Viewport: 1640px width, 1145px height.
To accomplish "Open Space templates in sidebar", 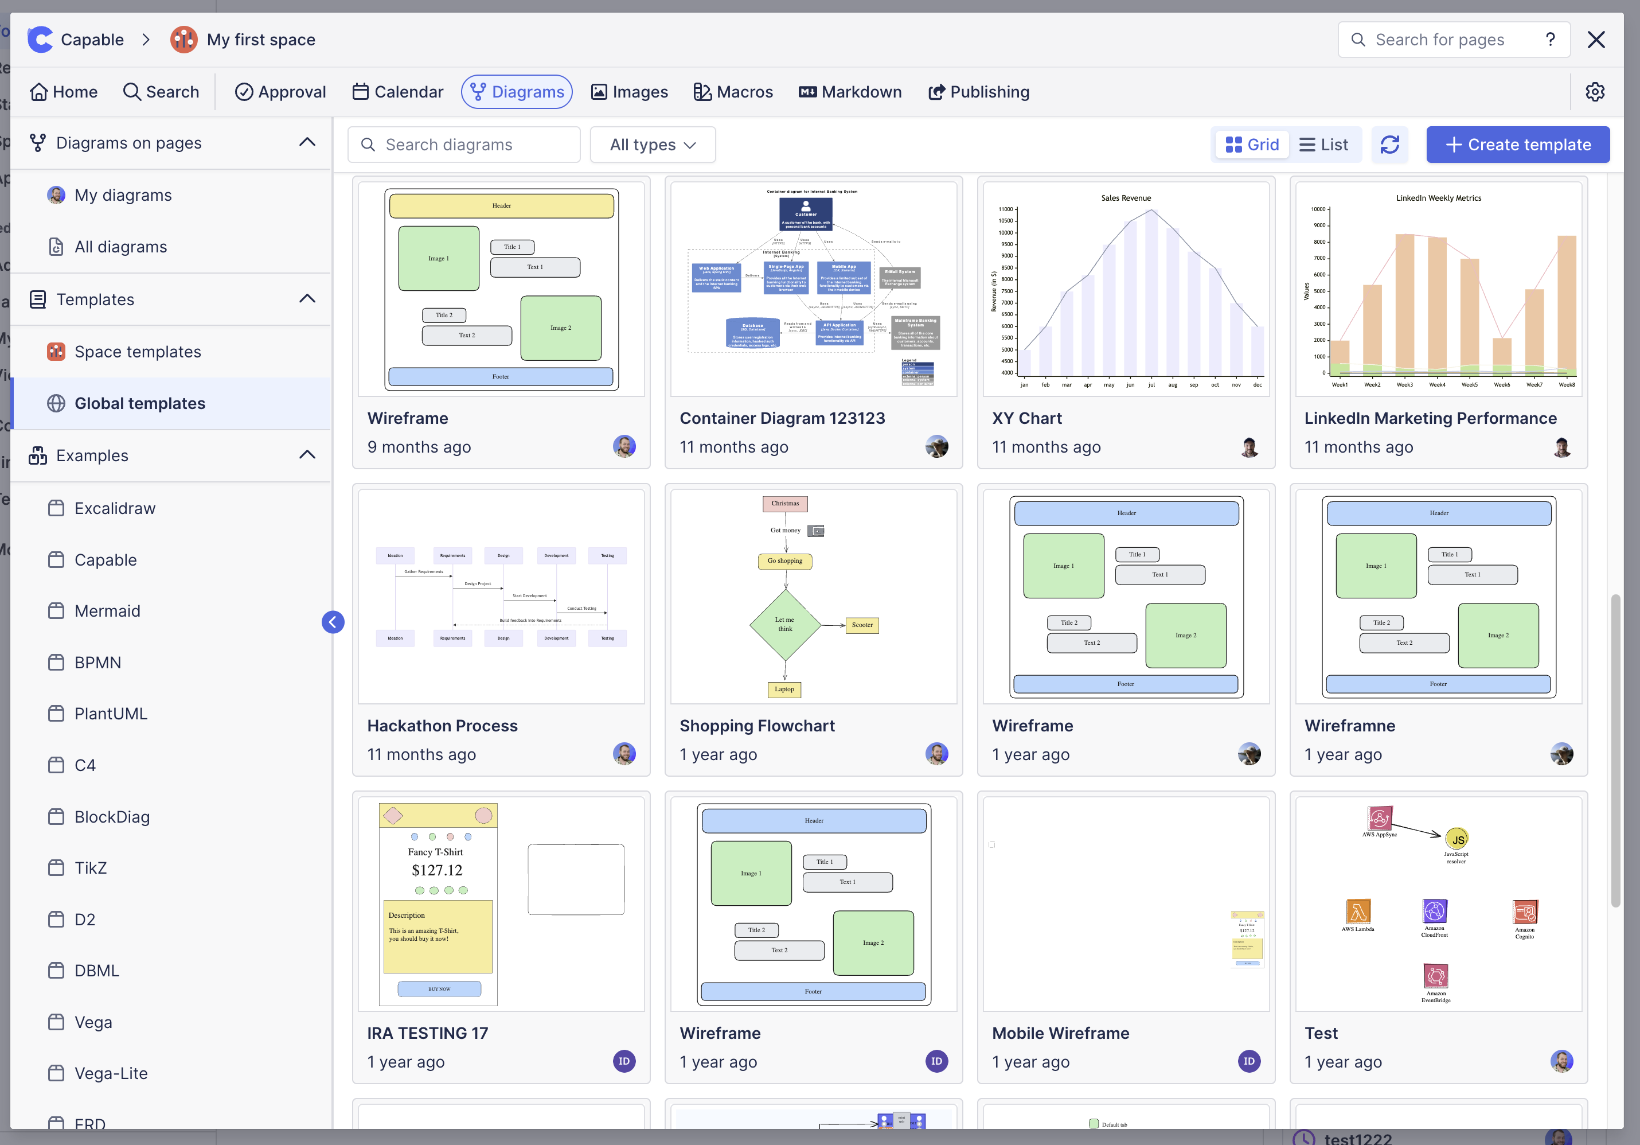I will (x=138, y=352).
